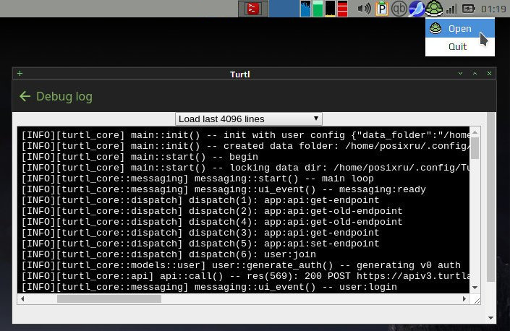The width and height of the screenshot is (510, 331).
Task: Click the log line 'messaging:ready'
Action: (224, 189)
